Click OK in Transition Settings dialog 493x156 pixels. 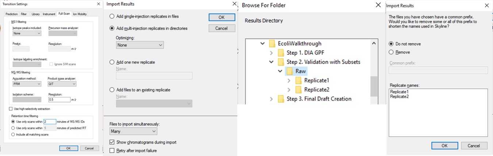[x=69, y=148]
